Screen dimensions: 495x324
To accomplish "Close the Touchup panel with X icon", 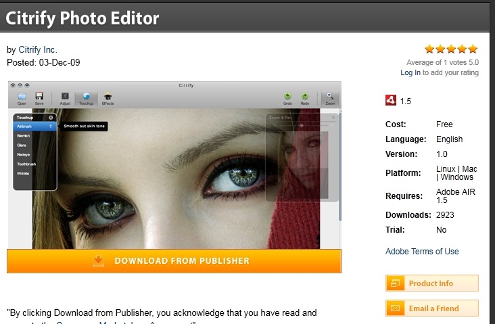I will 51,118.
